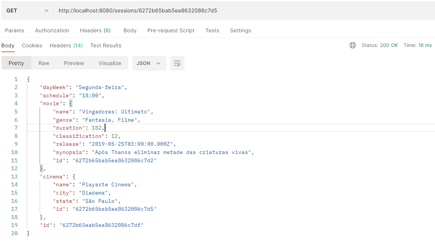Switch to the Raw response view

coord(44,63)
